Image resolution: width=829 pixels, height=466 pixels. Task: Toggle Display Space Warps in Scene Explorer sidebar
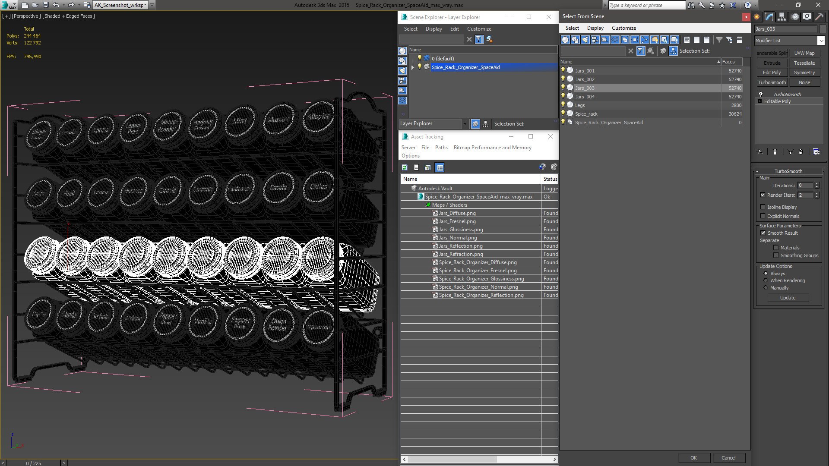click(x=402, y=101)
